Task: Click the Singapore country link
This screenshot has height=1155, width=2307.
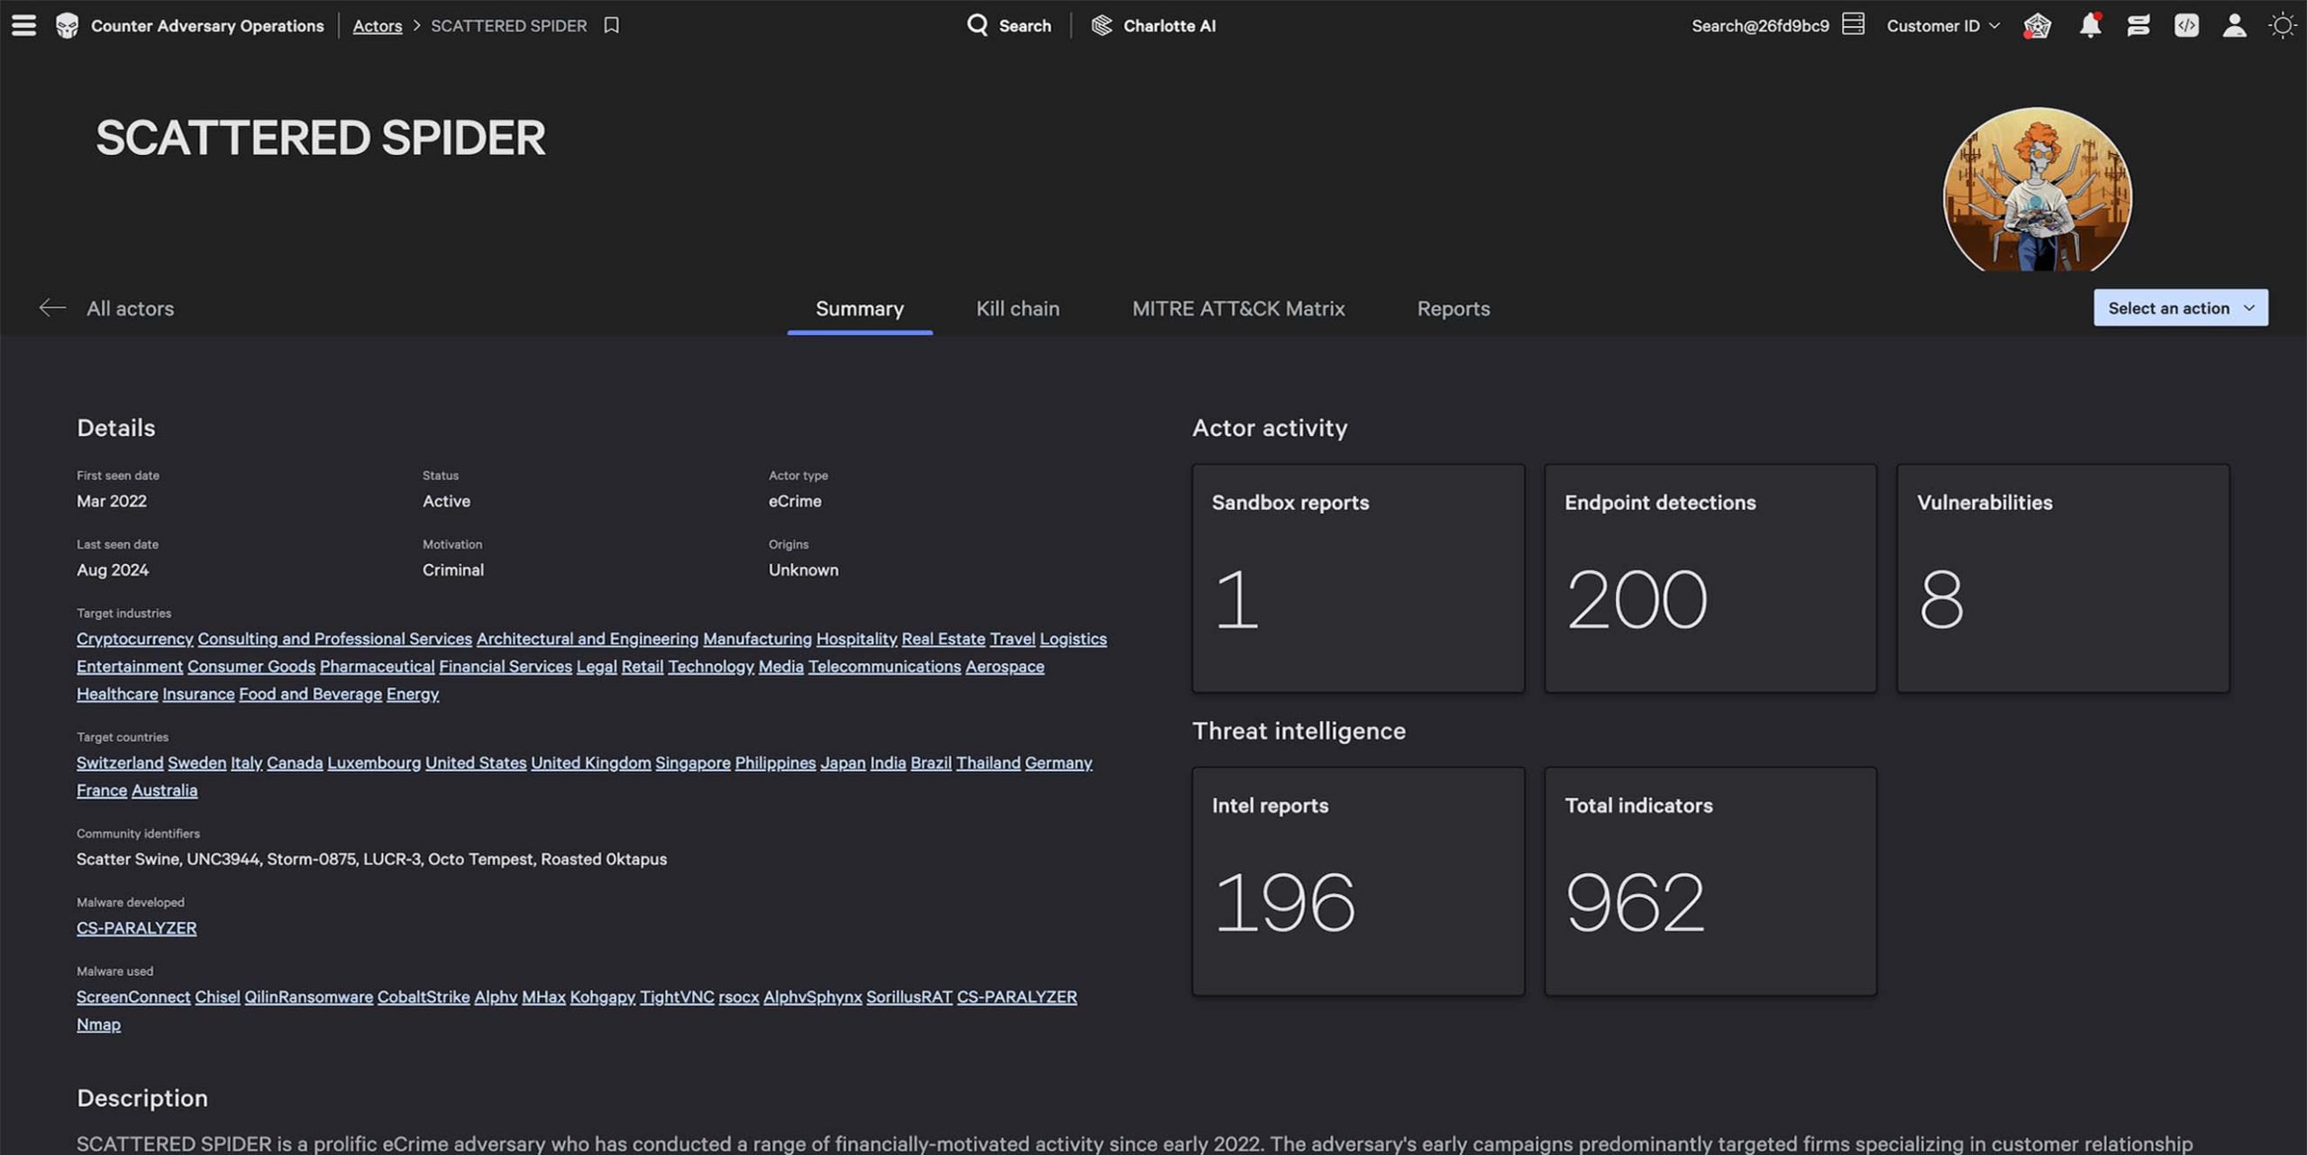Action: pos(692,763)
